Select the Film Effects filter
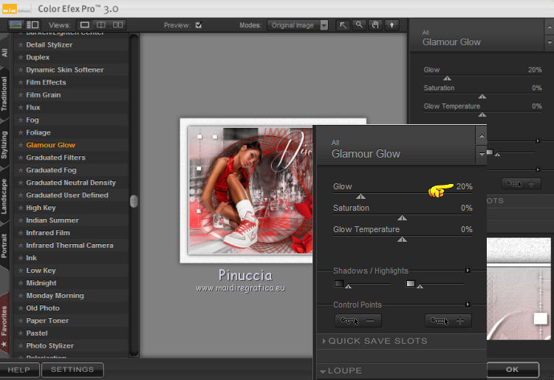This screenshot has height=380, width=554. click(x=46, y=82)
